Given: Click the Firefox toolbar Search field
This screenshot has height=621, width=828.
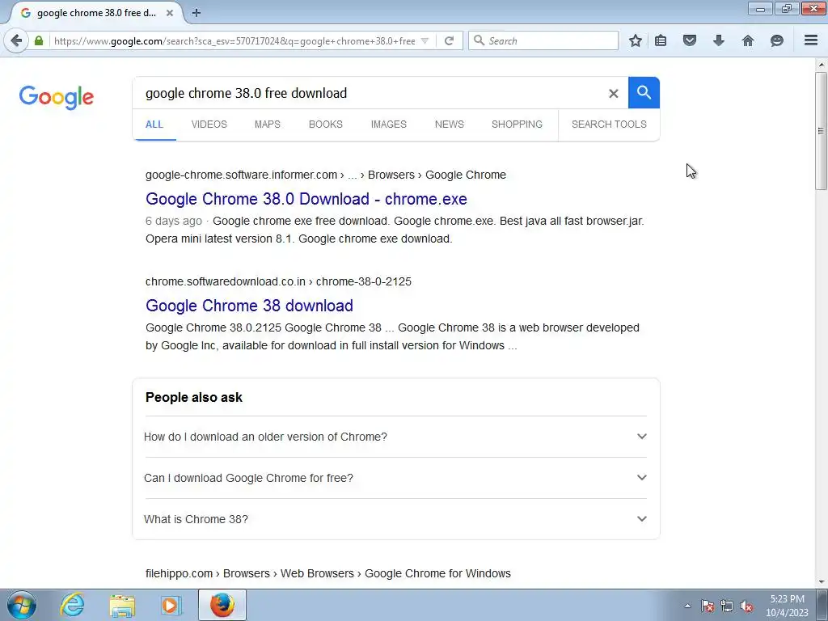Looking at the screenshot, I should click(x=543, y=40).
